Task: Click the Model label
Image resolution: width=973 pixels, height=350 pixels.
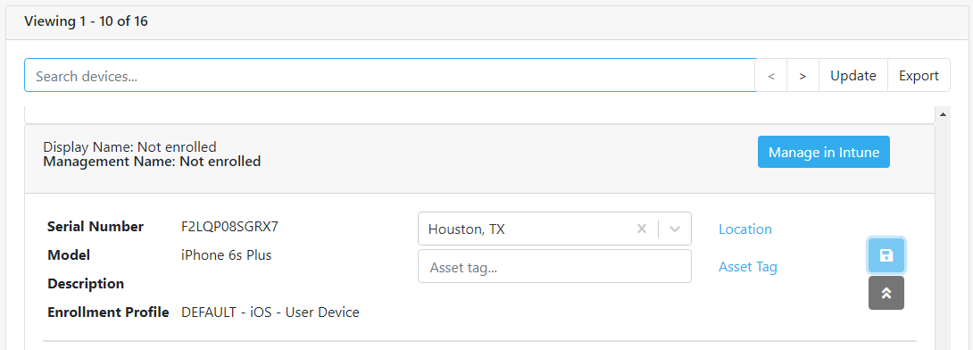Action: [69, 255]
